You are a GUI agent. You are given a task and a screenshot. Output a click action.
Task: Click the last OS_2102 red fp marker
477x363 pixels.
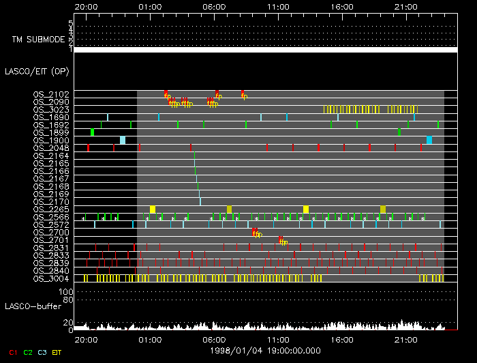pos(243,93)
